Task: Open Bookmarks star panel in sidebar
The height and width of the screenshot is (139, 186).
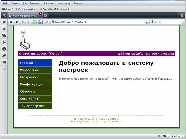Action: pyautogui.click(x=4, y=22)
